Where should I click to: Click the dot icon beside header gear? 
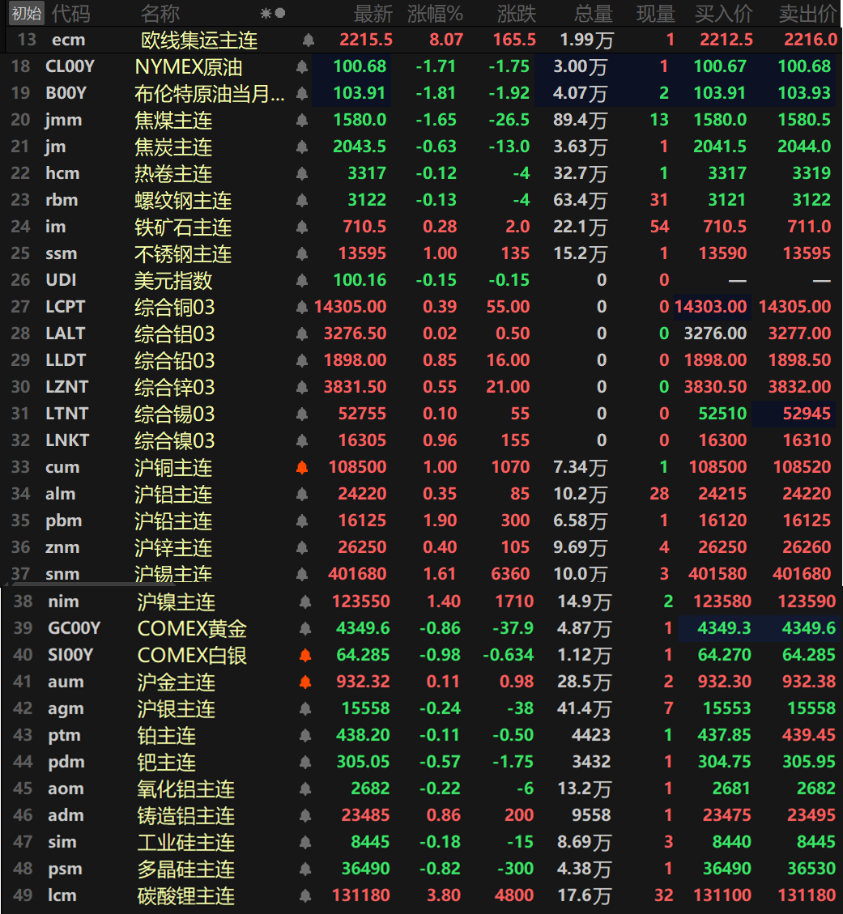(x=280, y=13)
